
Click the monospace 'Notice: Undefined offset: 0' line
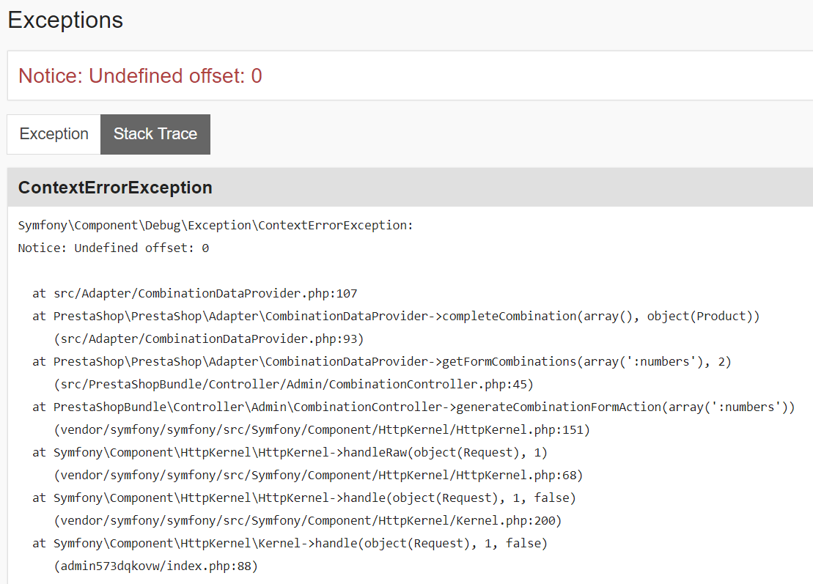[x=114, y=248]
